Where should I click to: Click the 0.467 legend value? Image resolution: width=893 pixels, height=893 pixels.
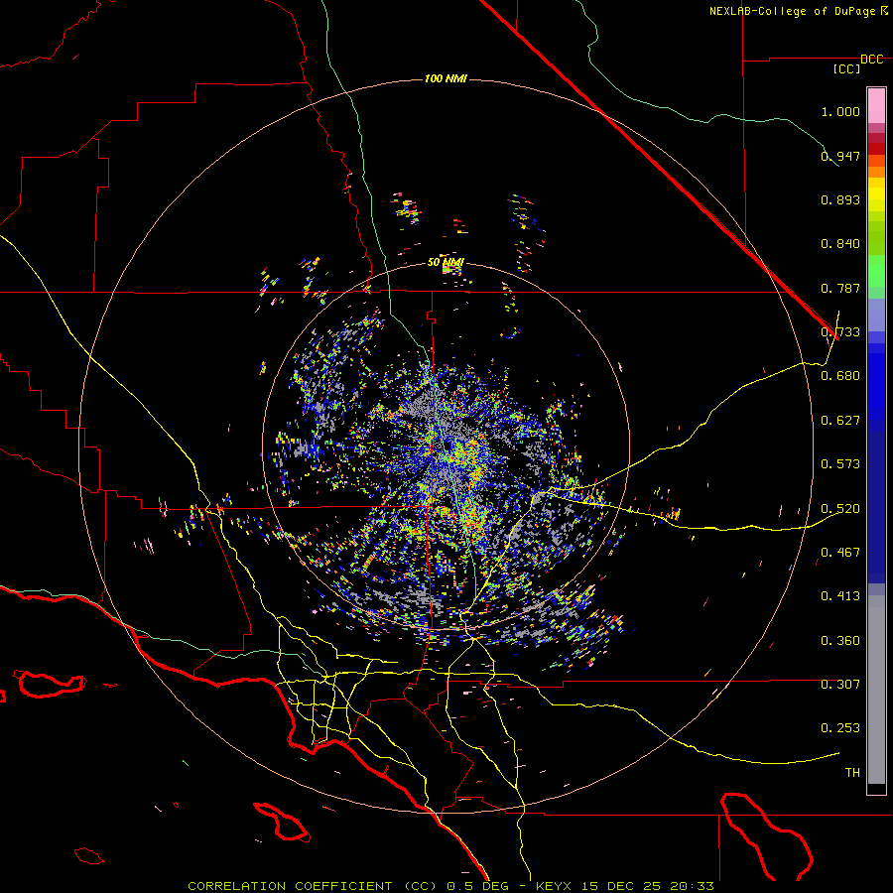pyautogui.click(x=840, y=552)
